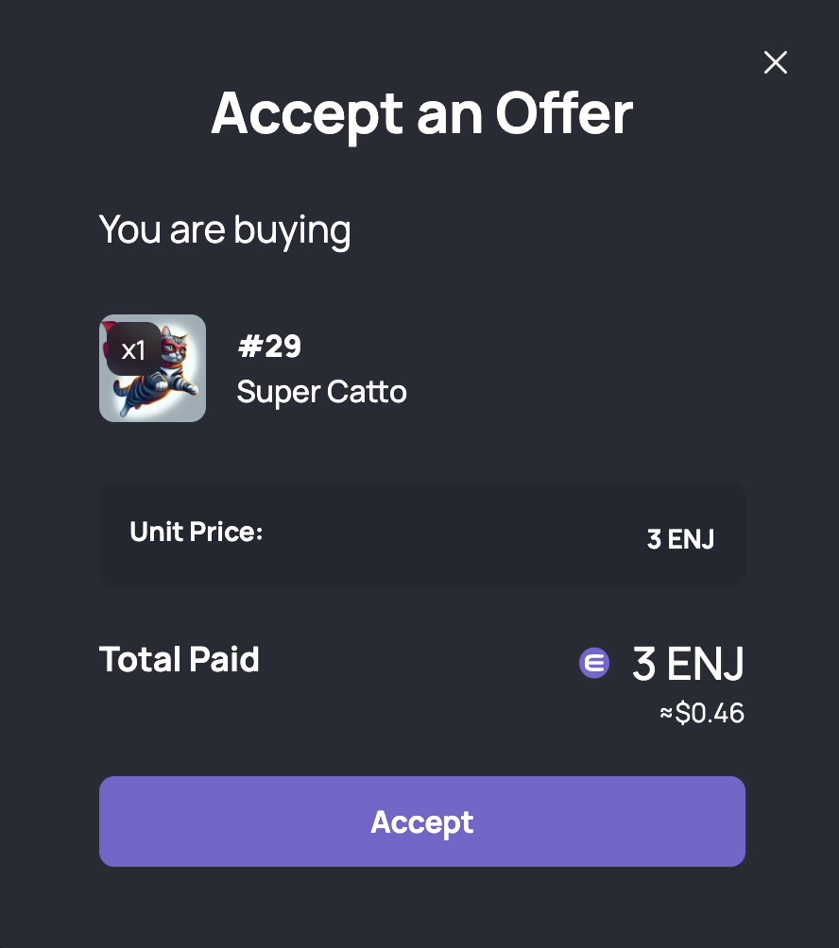The width and height of the screenshot is (839, 948).
Task: Click the purple Enjin coin icon
Action: tap(594, 663)
